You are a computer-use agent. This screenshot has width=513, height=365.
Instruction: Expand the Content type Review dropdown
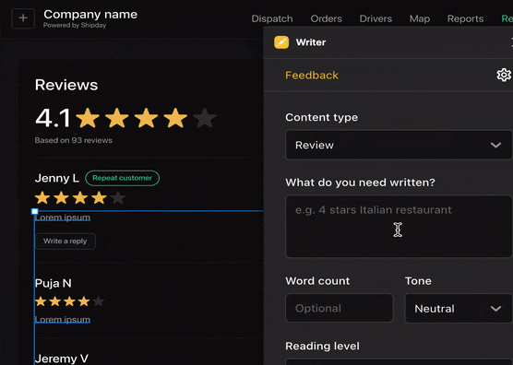399,145
